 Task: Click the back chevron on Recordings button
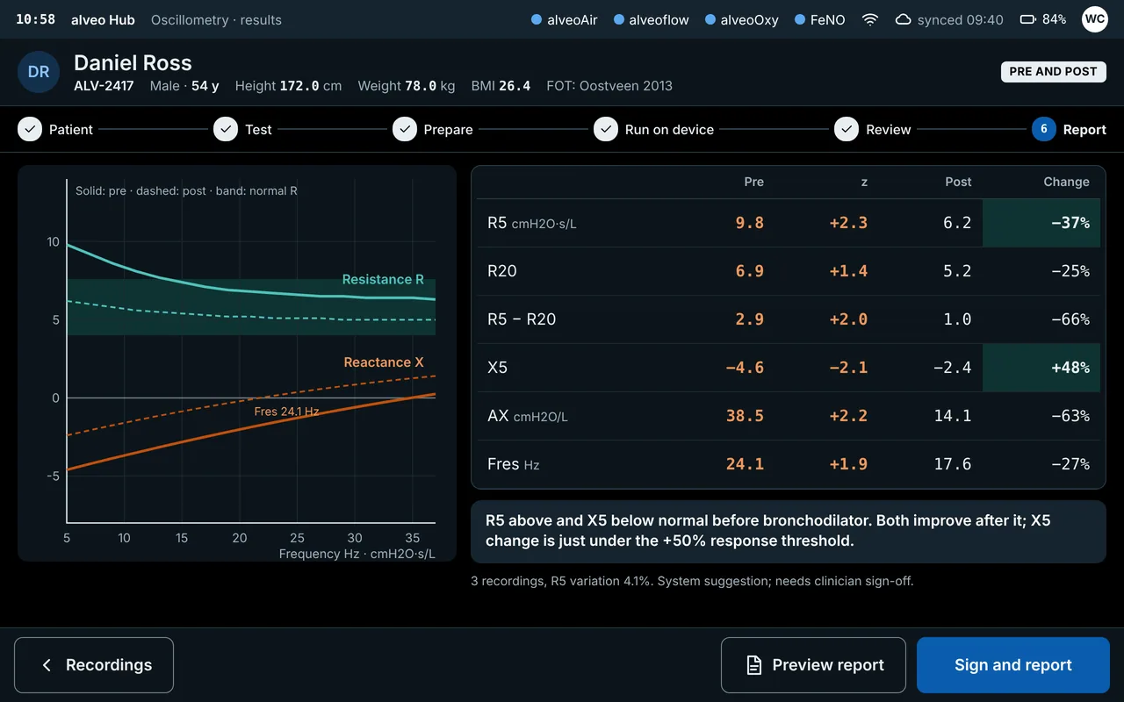click(47, 665)
